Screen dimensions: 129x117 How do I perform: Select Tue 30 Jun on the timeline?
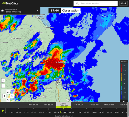point(124,105)
